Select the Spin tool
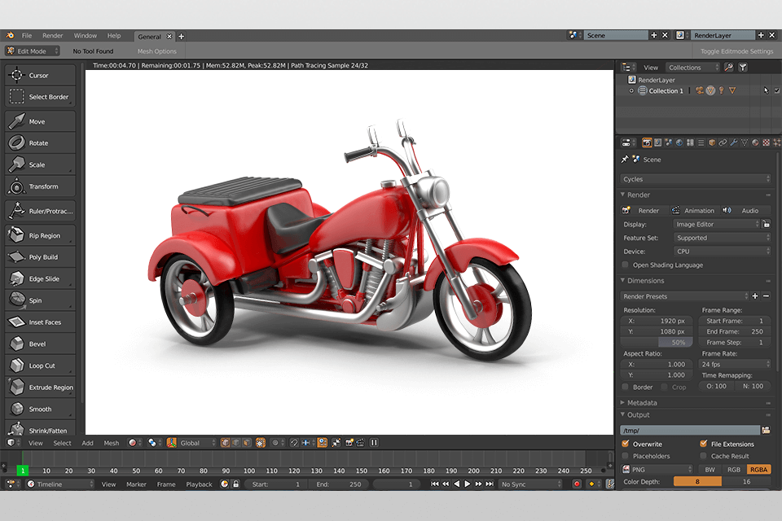This screenshot has height=521, width=782. click(x=40, y=300)
